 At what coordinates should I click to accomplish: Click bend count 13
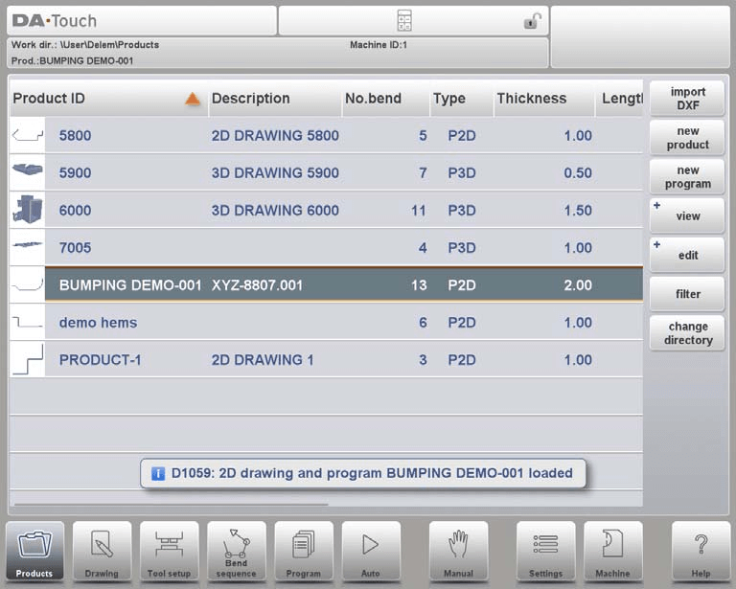[x=419, y=285]
